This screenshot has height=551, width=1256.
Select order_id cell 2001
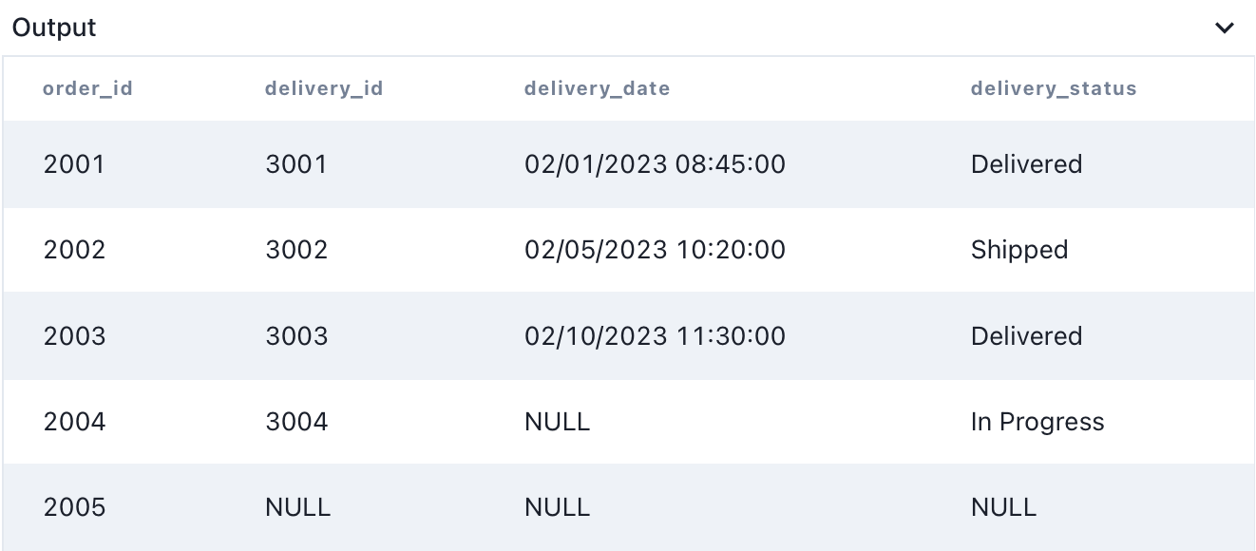point(74,164)
